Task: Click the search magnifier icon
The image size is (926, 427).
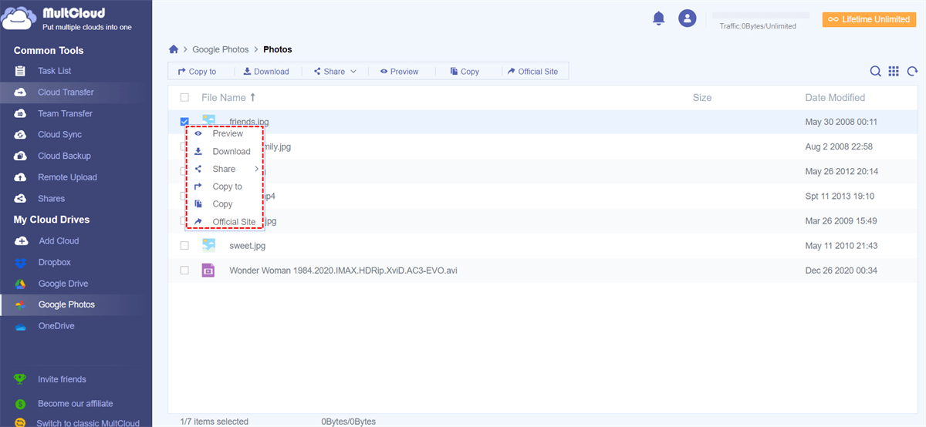Action: [876, 71]
